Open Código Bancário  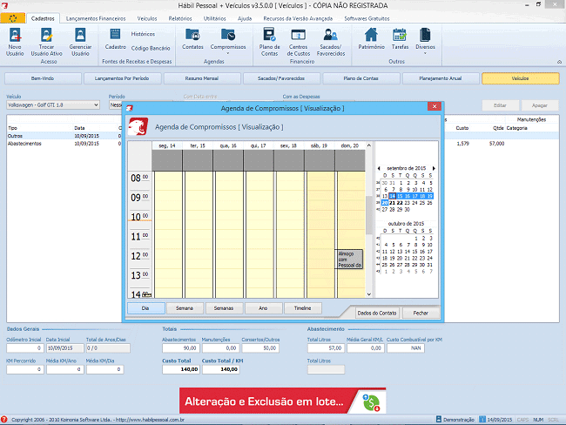151,48
